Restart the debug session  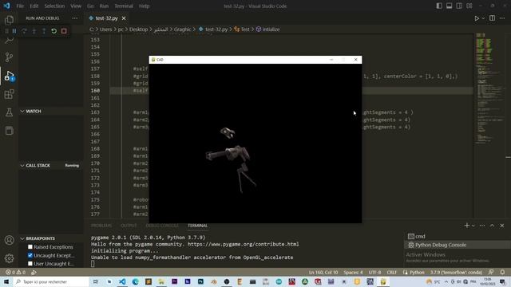[x=53, y=31]
